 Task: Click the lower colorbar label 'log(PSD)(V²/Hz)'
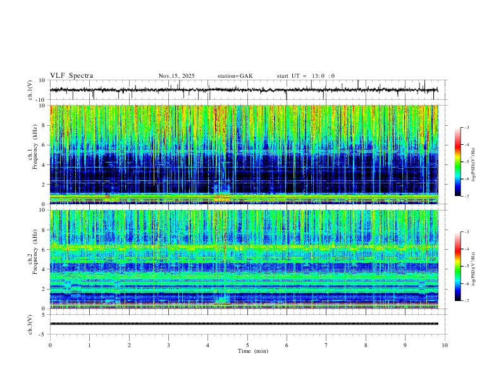pos(473,269)
